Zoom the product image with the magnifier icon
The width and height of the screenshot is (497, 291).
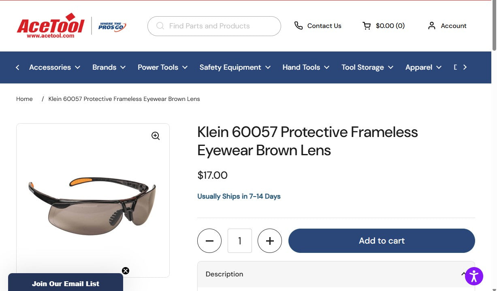156,136
